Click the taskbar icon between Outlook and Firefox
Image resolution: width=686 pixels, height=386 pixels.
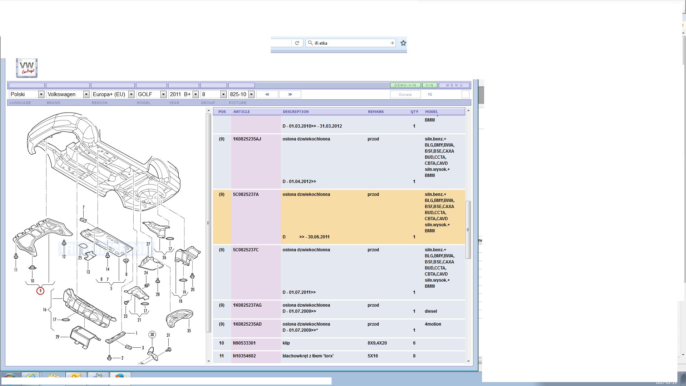pyautogui.click(x=98, y=378)
